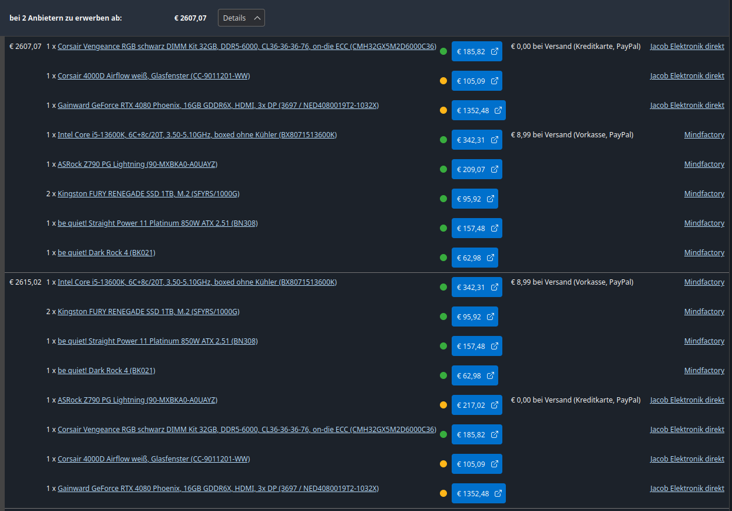Open Intel Core i5-13600K link in € 2615,02 group
This screenshot has height=511, width=732.
point(197,282)
